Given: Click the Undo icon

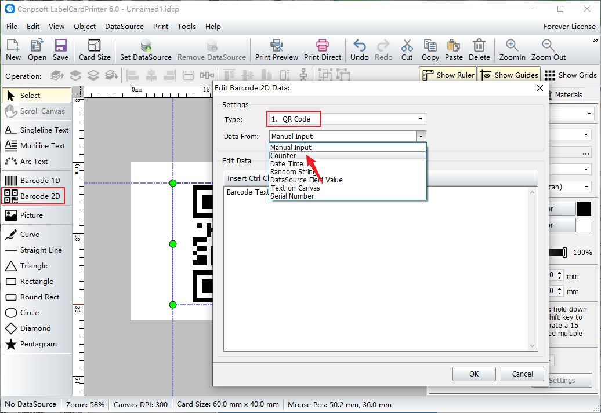Looking at the screenshot, I should (x=360, y=50).
